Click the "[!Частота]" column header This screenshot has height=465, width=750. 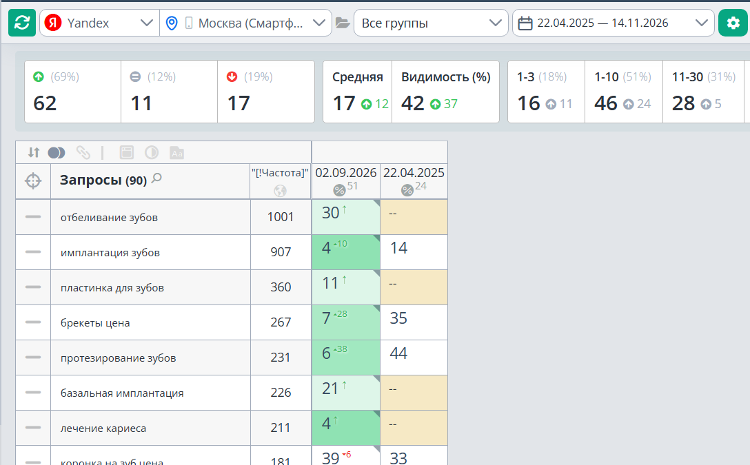click(x=281, y=181)
